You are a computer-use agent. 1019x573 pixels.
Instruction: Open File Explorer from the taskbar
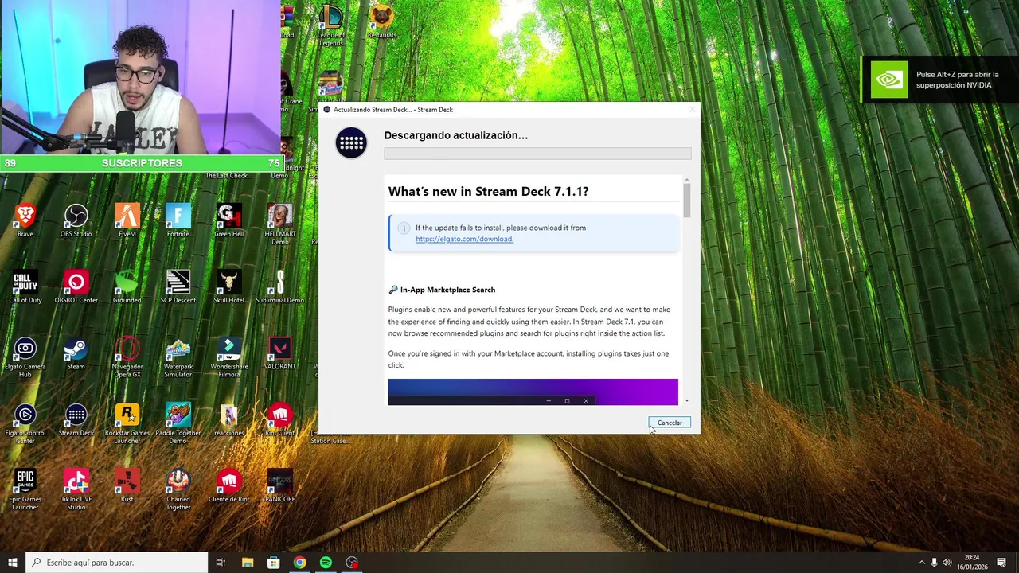(247, 563)
